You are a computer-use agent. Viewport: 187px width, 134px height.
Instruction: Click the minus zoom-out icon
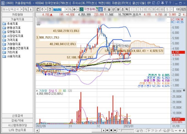176,130
